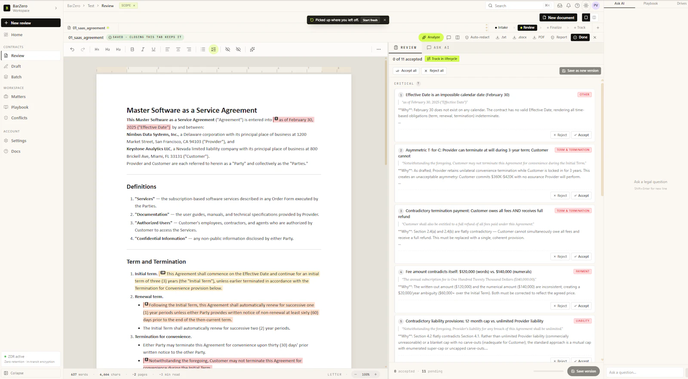This screenshot has width=688, height=379.
Task: Open Settings in the sidebar
Action: (x=31, y=141)
